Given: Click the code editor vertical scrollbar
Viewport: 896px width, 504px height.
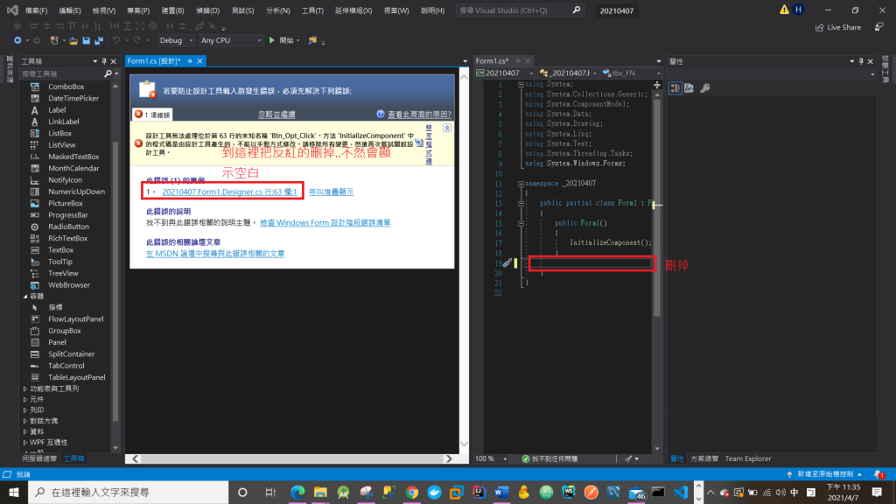Looking at the screenshot, I should (x=656, y=208).
